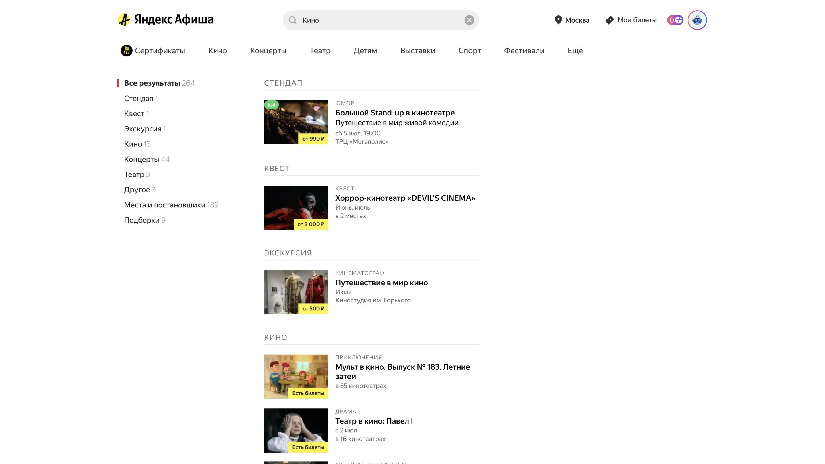Open the user avatar profile
Image resolution: width=825 pixels, height=464 pixels.
tap(697, 20)
